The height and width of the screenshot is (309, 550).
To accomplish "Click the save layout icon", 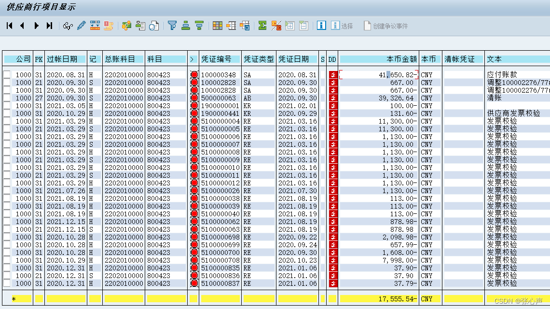I will point(245,25).
